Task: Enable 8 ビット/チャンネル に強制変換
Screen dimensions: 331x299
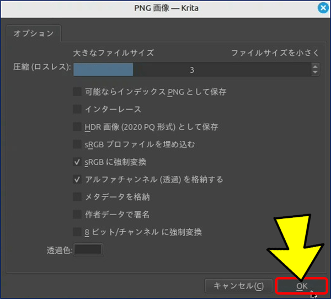Action: tap(78, 232)
